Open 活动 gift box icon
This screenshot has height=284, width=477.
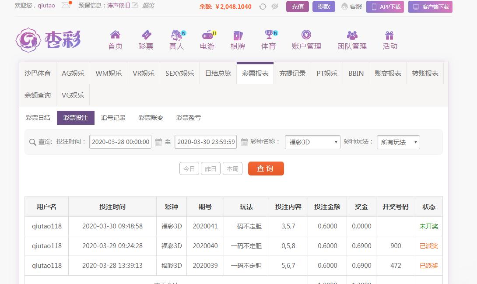(x=389, y=35)
